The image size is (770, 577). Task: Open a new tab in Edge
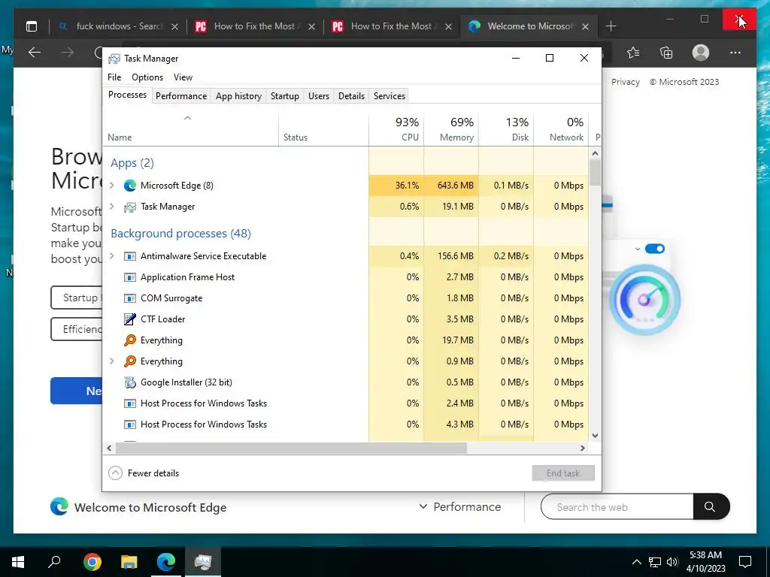[x=611, y=26]
